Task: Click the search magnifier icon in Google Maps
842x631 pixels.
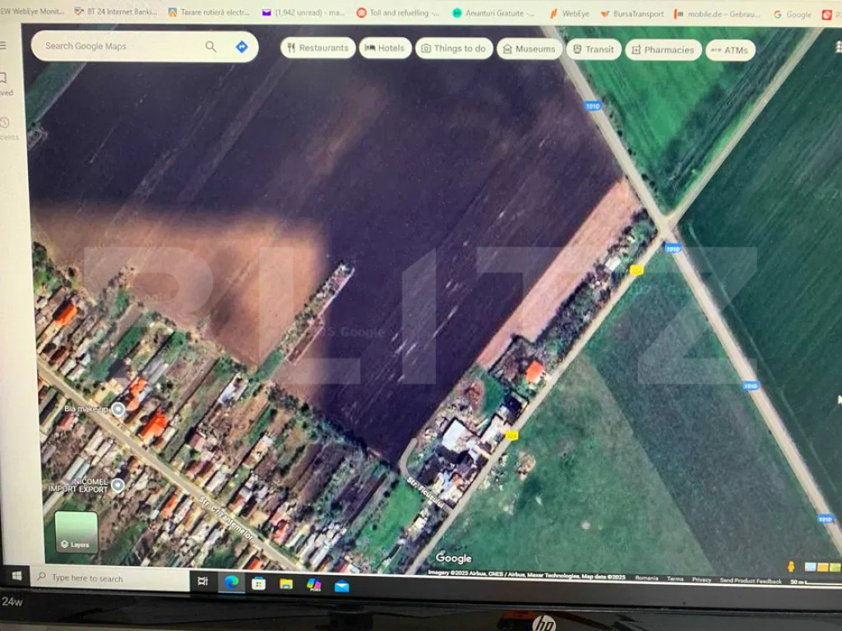Action: click(x=211, y=47)
